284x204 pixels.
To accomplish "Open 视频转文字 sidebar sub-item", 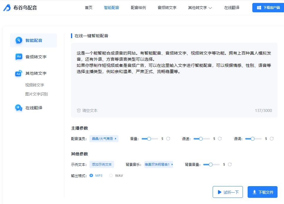I will (x=35, y=85).
